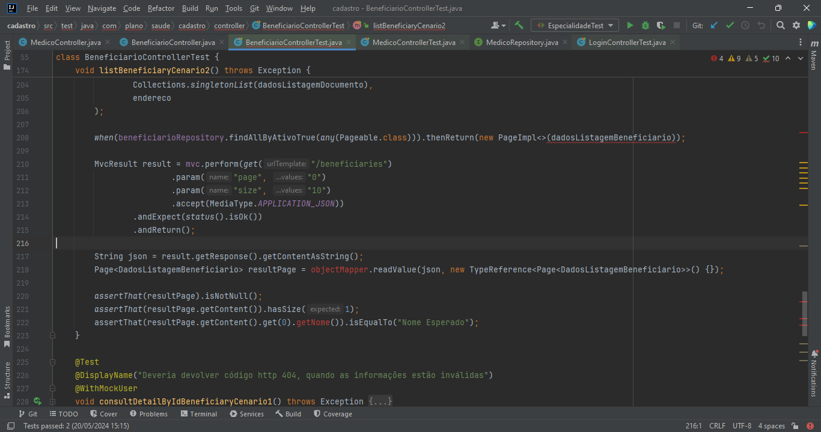Expand the folded {...} block on line 228

[380, 401]
